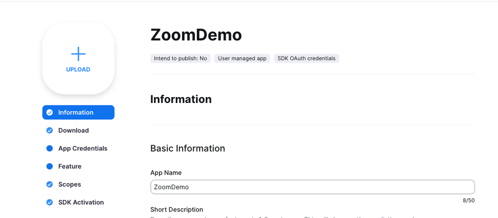Click the 'SDK OAuth credentials' tag
Screen dimensions: 498x218
306,58
